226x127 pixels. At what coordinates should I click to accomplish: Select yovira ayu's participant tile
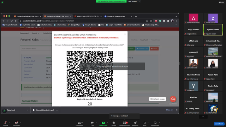point(194,86)
